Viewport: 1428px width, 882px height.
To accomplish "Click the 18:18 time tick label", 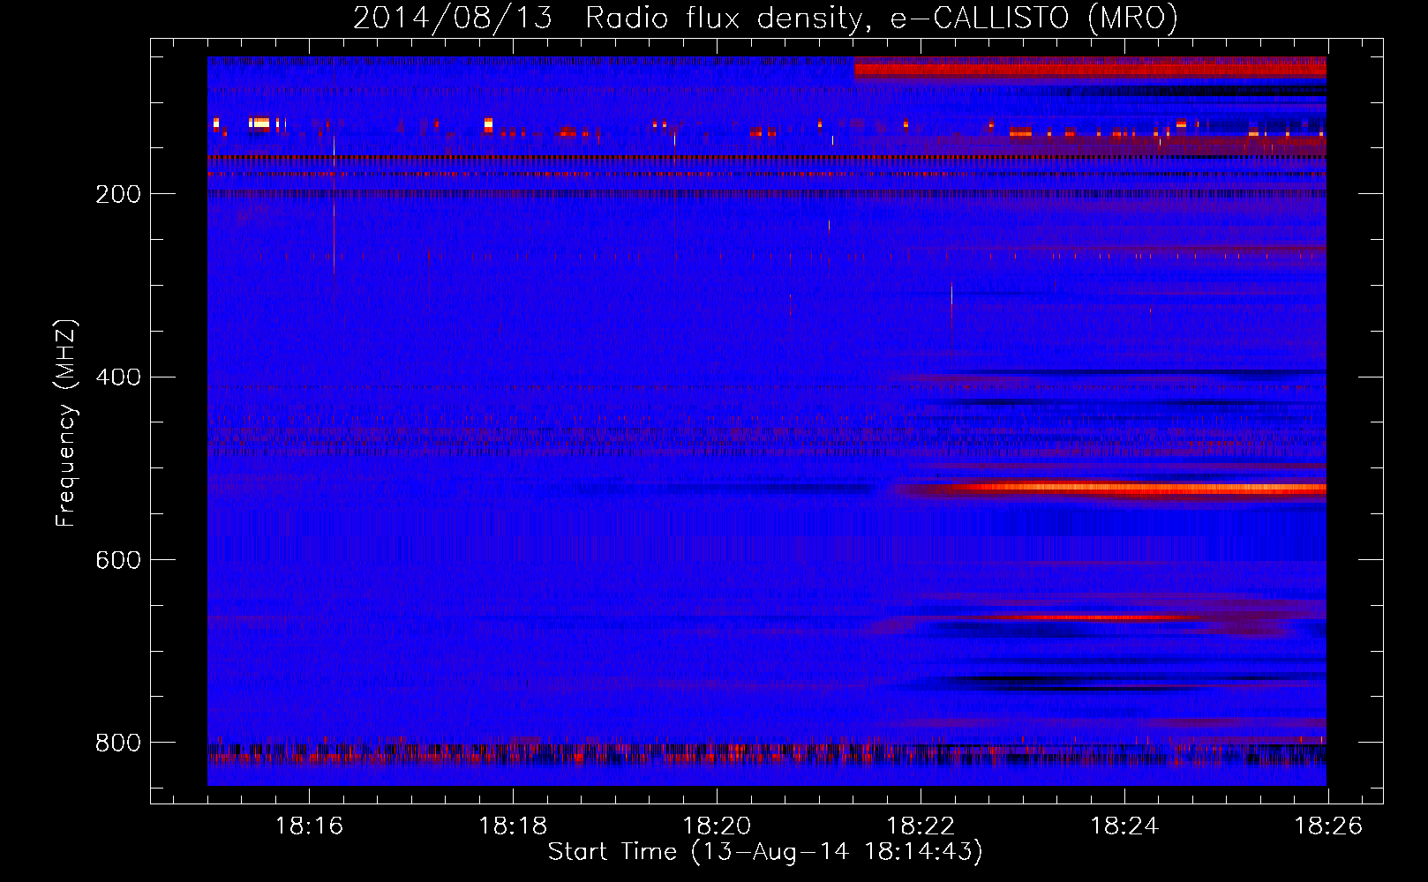I will (513, 826).
